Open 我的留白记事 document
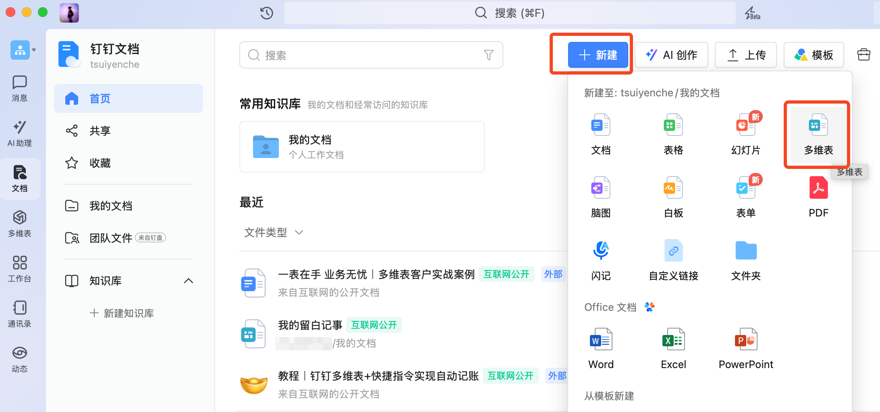 click(310, 325)
